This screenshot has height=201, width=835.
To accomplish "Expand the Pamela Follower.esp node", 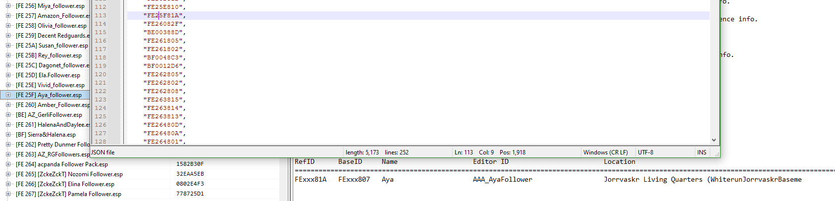I will [8, 194].
